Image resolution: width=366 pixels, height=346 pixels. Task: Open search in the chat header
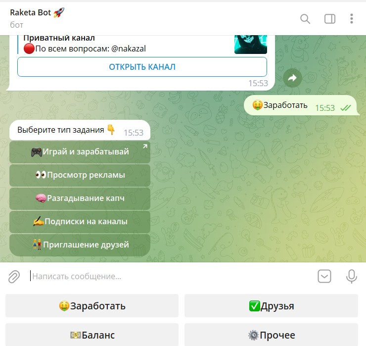click(x=305, y=19)
